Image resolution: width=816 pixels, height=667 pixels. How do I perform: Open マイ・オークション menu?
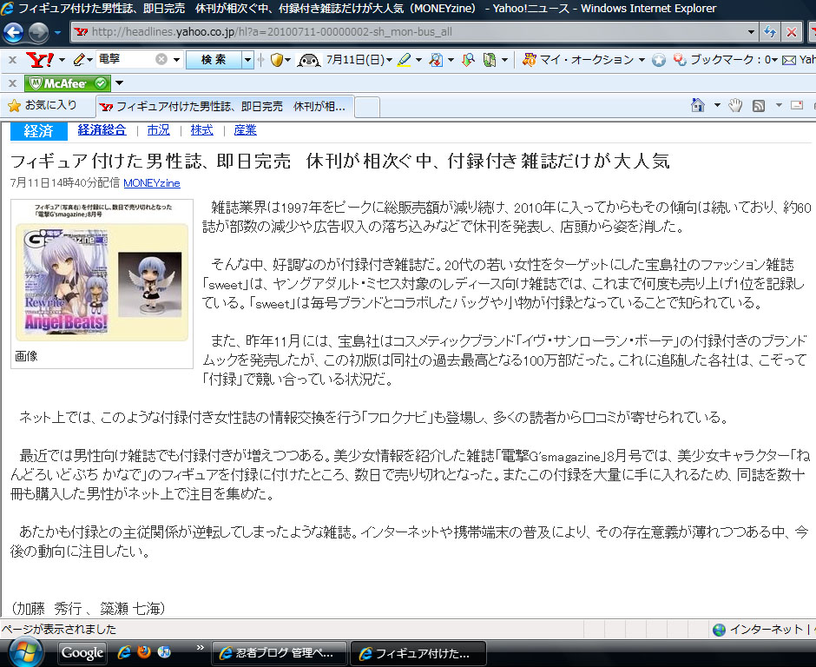pyautogui.click(x=584, y=60)
